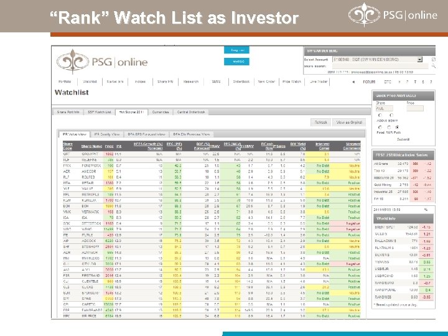
Task: Click the AMECOR share name
Action: pyautogui.click(x=90, y=172)
